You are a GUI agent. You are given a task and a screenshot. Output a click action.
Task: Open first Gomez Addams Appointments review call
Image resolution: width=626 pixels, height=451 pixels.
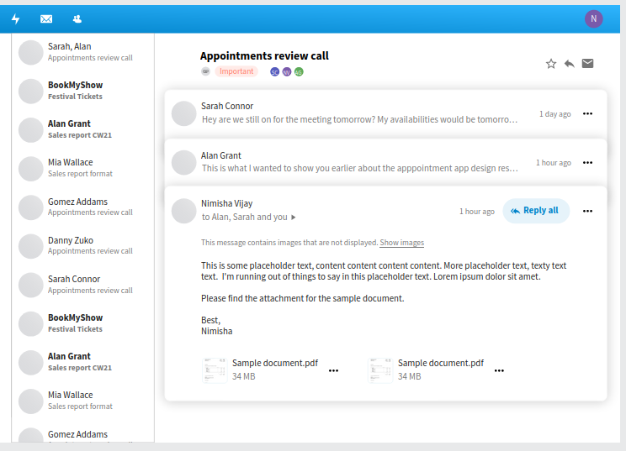(83, 207)
